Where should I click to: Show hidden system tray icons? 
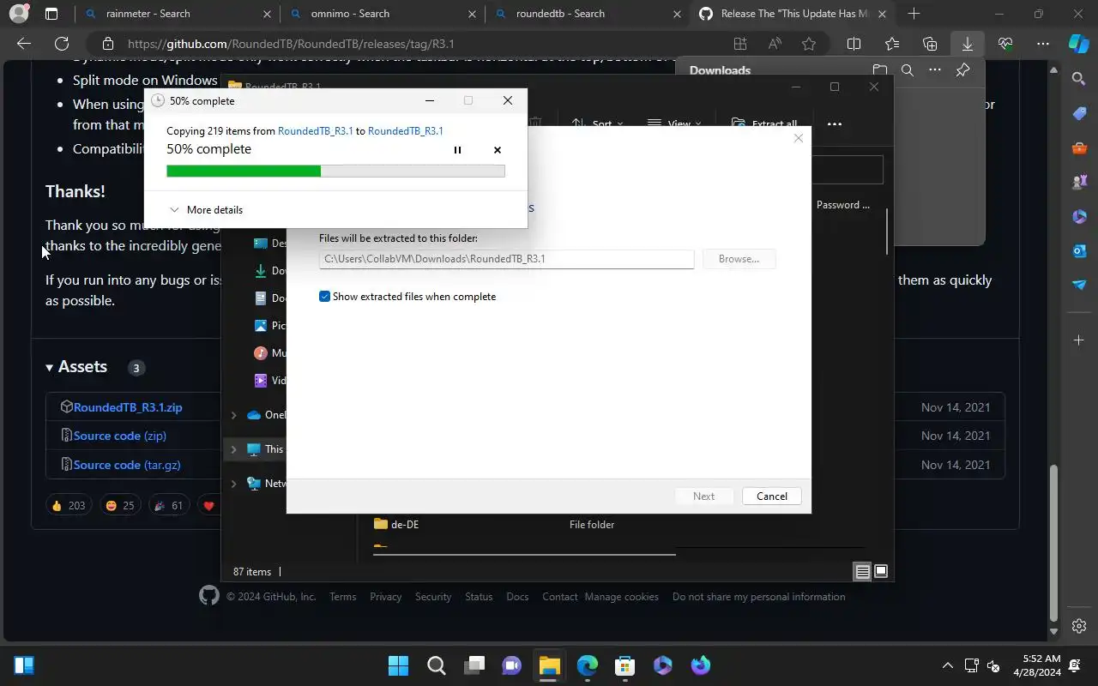click(947, 665)
